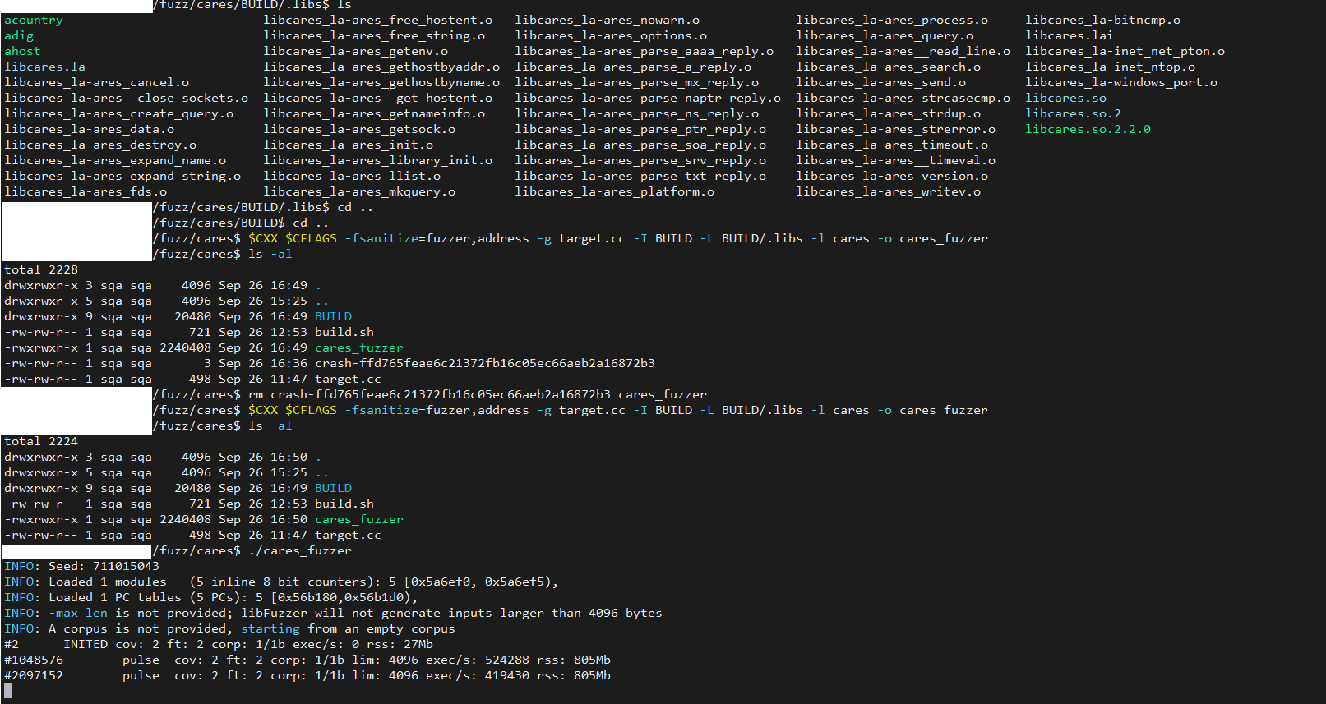
Task: Click the '#1048576' pulse line number
Action: (x=34, y=660)
